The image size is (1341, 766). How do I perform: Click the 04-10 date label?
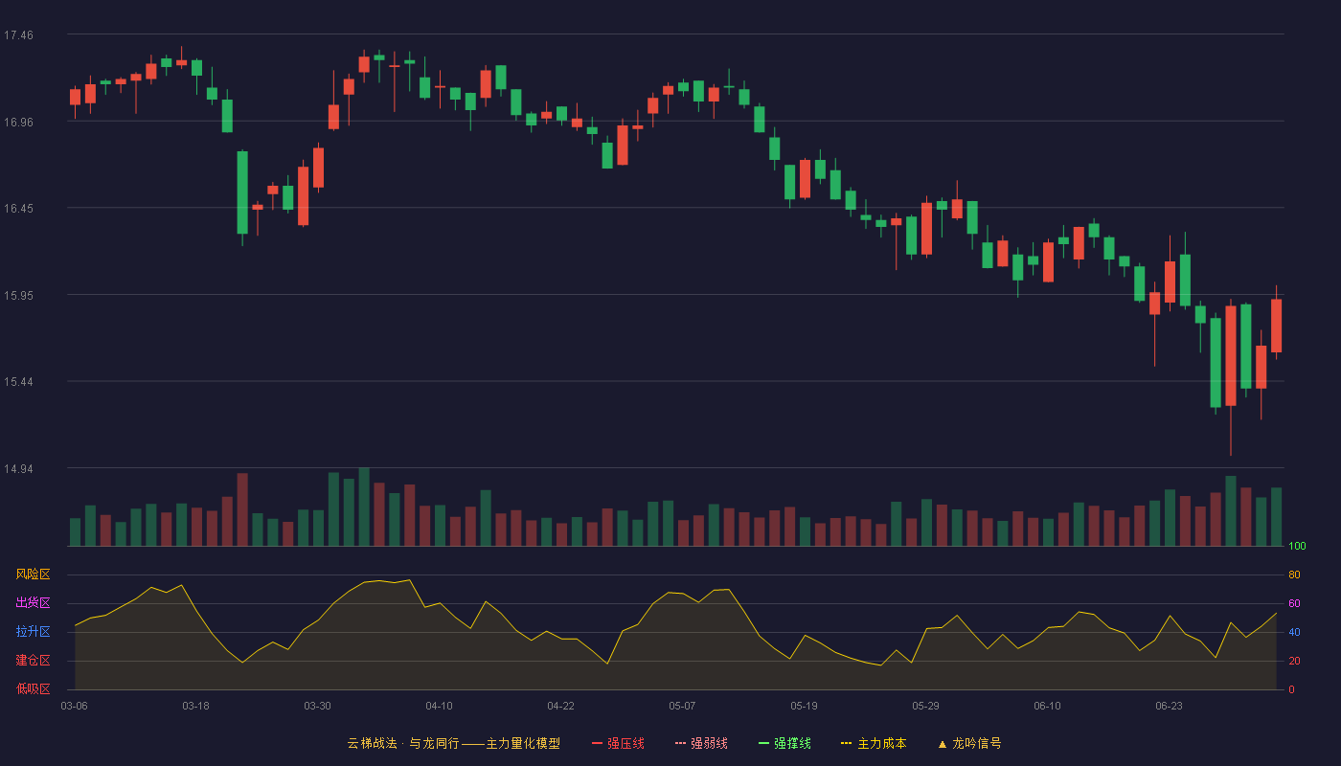440,706
